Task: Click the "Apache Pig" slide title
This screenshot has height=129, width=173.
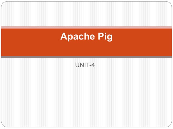Action: [86, 37]
